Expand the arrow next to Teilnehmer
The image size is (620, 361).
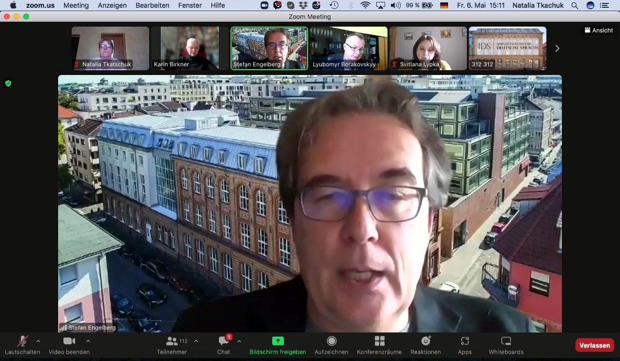(196, 341)
